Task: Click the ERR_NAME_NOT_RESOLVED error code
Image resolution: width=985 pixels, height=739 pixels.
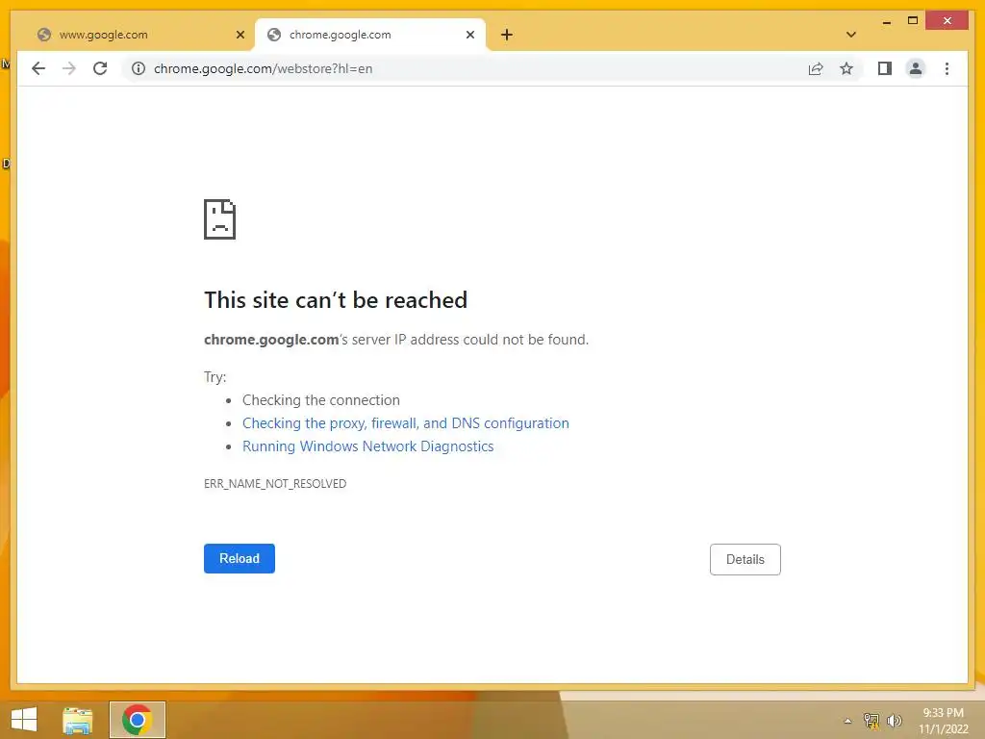Action: pyautogui.click(x=275, y=484)
